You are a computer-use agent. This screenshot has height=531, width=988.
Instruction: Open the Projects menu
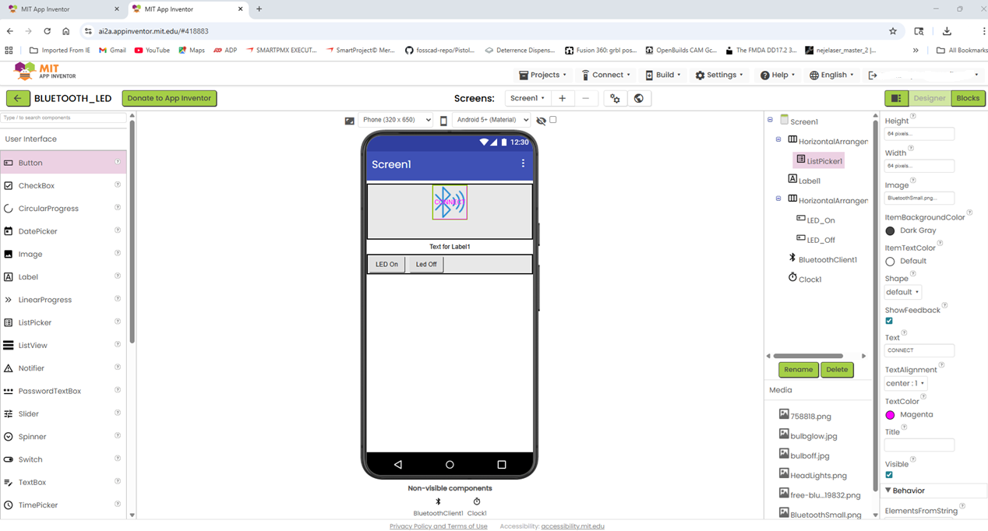coord(543,75)
